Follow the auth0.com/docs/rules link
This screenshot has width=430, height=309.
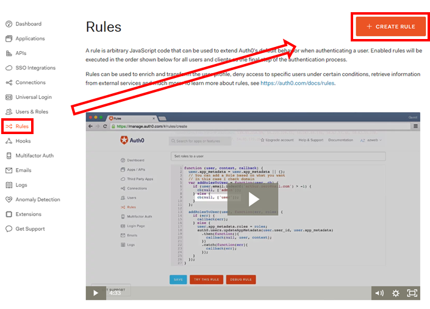click(297, 83)
